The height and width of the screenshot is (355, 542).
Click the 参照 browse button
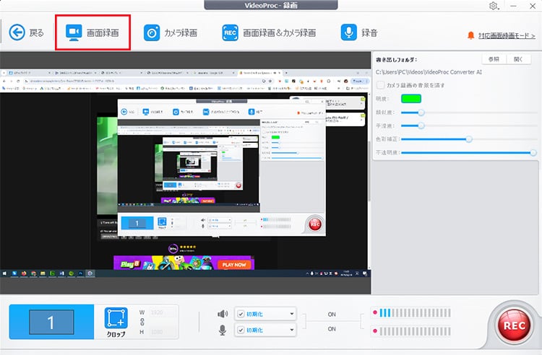[495, 59]
